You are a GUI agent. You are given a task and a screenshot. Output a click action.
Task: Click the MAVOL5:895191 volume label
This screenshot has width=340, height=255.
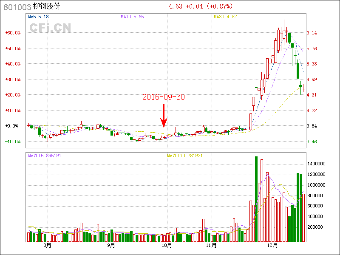pyautogui.click(x=45, y=156)
